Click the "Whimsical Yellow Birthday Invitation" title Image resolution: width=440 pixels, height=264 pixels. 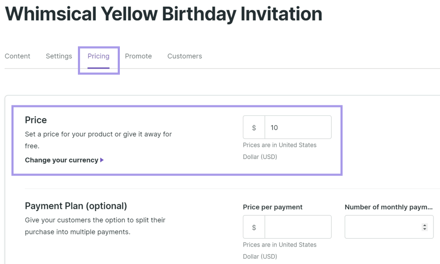click(163, 14)
